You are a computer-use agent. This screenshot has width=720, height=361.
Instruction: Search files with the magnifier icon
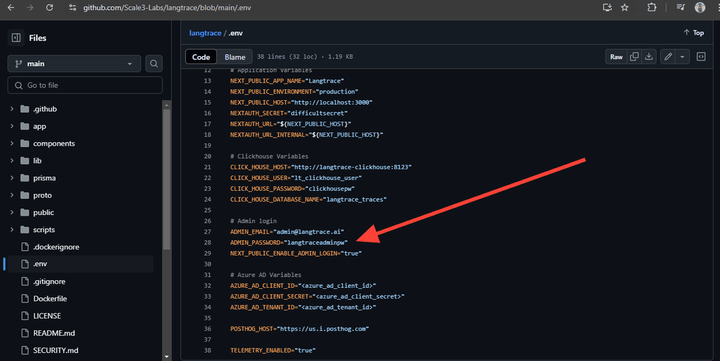tap(154, 63)
